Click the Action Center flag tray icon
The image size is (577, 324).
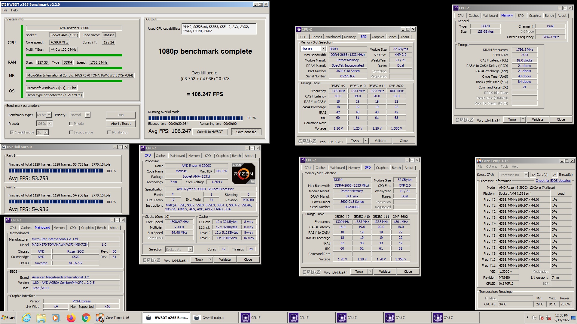[541, 318]
